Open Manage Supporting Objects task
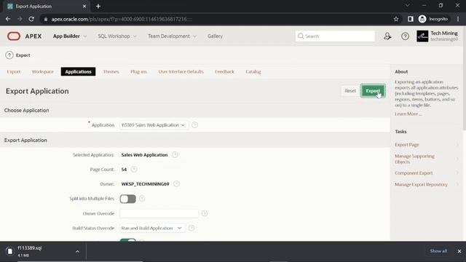 point(414,159)
